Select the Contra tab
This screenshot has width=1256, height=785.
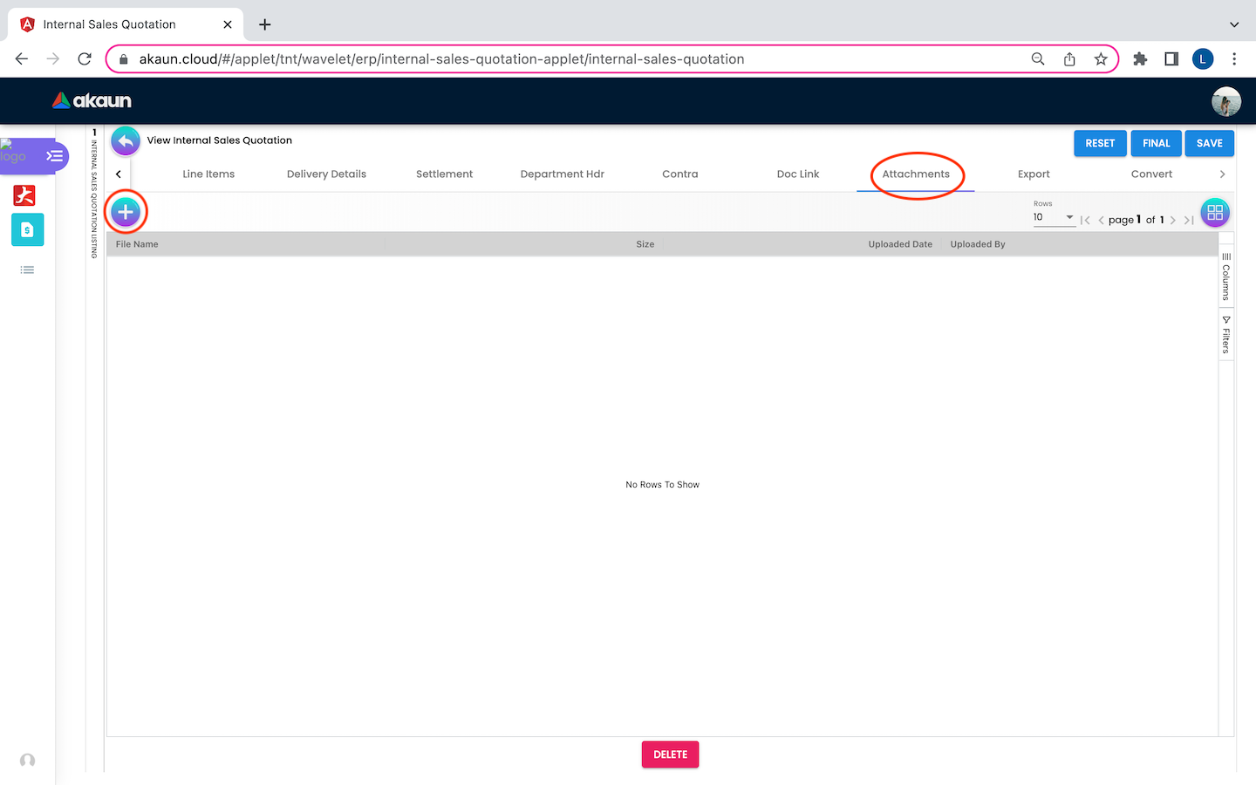[x=680, y=174]
